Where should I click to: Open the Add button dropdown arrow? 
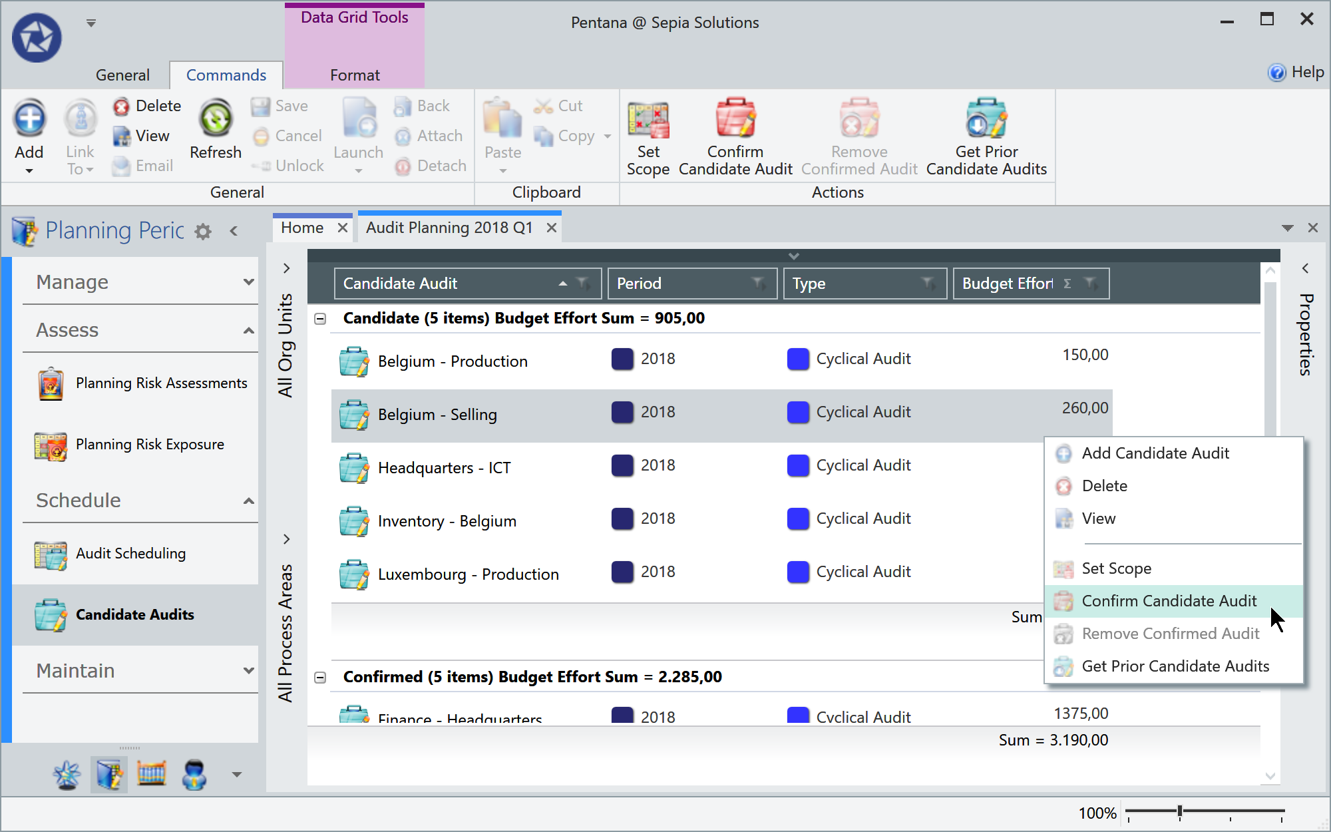click(29, 170)
